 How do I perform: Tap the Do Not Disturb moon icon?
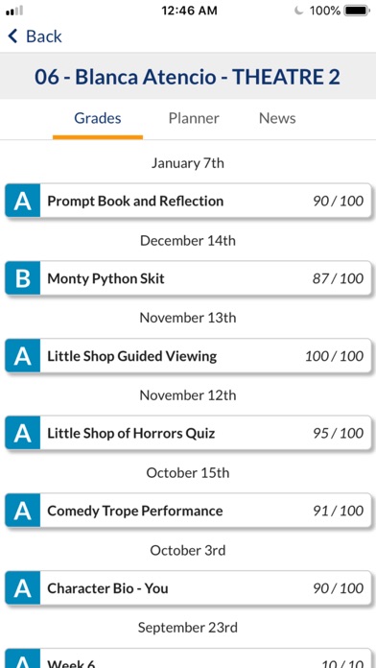(x=299, y=11)
